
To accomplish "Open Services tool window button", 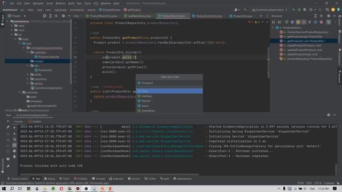I will coord(134,179).
